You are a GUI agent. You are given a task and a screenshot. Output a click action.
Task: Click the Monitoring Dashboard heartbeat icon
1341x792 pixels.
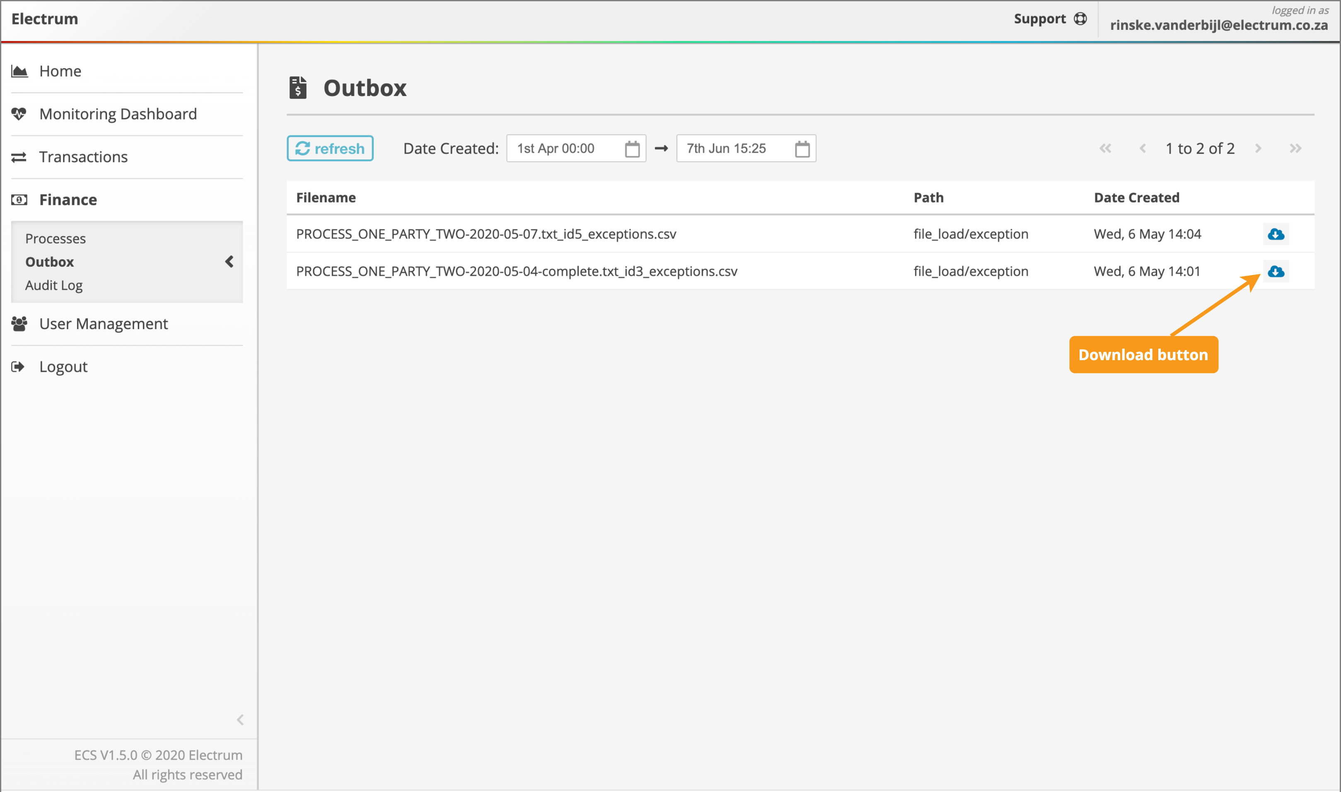pos(19,114)
